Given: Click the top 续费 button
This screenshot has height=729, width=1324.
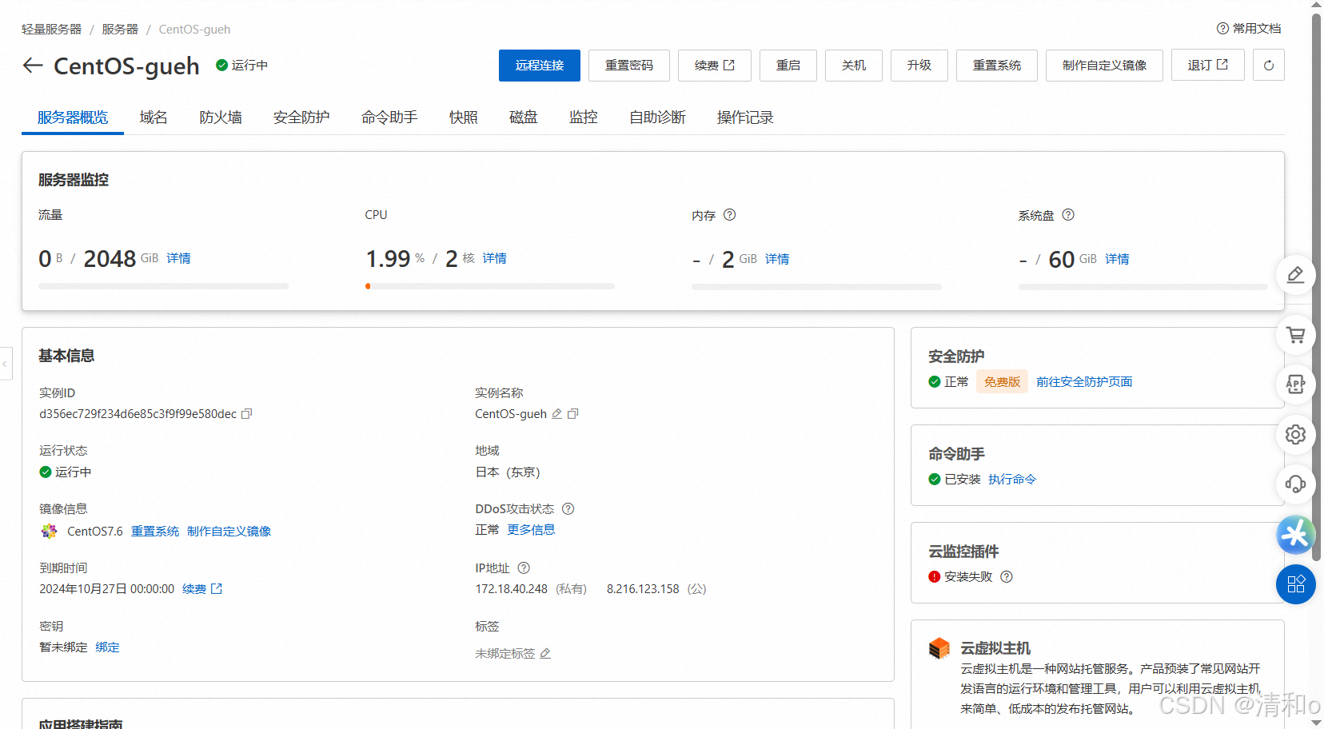Looking at the screenshot, I should click(715, 66).
